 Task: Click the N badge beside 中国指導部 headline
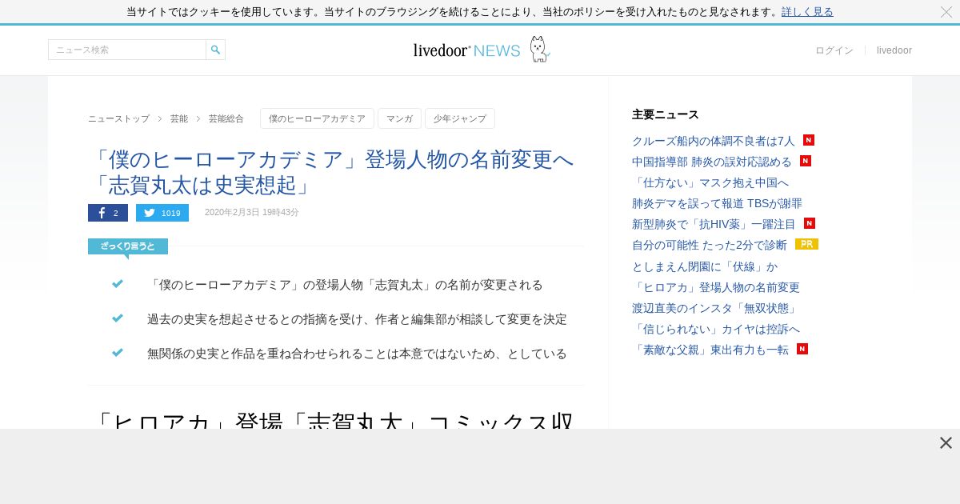pos(806,161)
